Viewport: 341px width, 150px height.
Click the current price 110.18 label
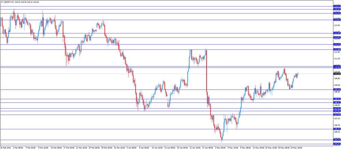[337, 74]
